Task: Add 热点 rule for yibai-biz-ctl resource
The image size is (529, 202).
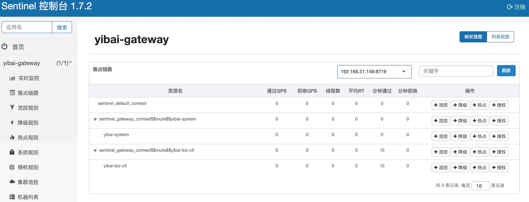Action: 479,167
